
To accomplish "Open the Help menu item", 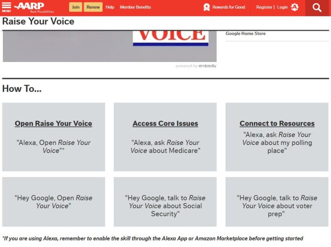I will tap(110, 7).
